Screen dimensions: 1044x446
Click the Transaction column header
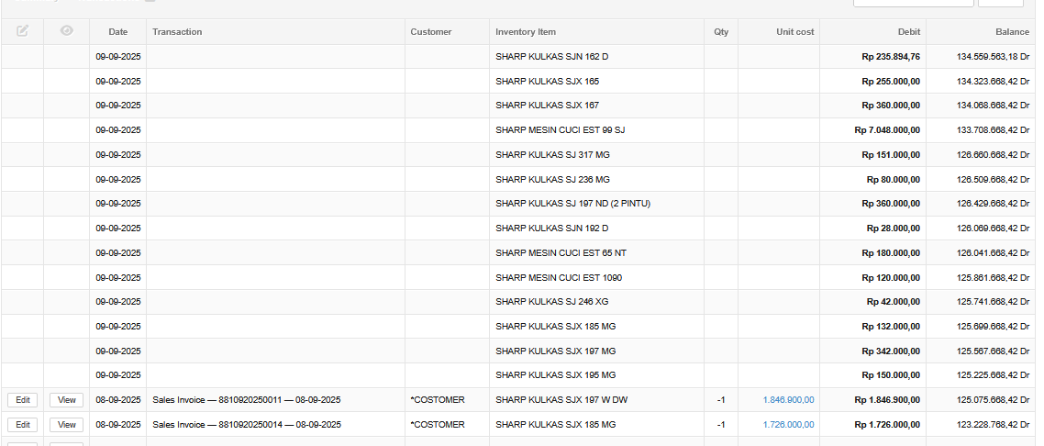(x=177, y=32)
